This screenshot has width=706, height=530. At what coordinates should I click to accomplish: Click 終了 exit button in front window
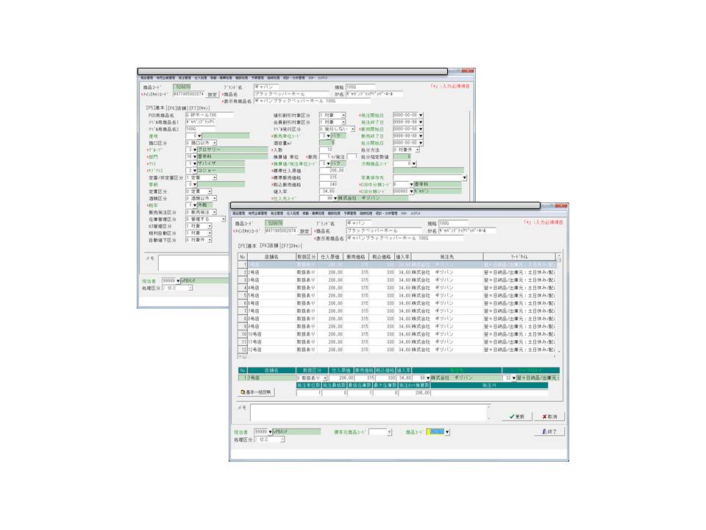coord(549,431)
